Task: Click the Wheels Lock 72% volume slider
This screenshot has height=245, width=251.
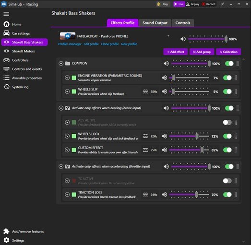Action: [x=189, y=136]
